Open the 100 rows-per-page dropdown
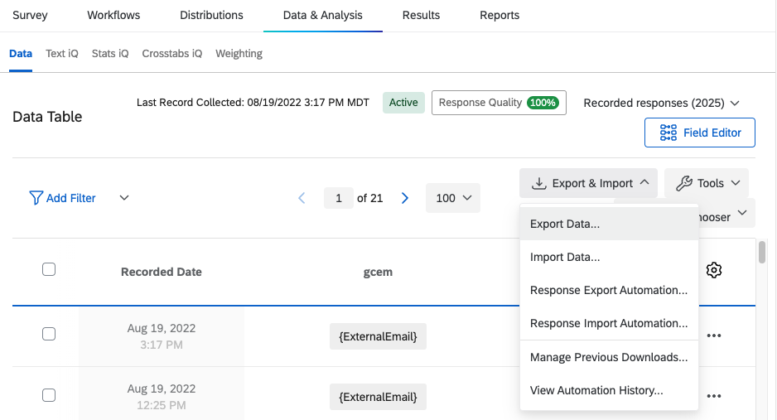 (x=453, y=198)
